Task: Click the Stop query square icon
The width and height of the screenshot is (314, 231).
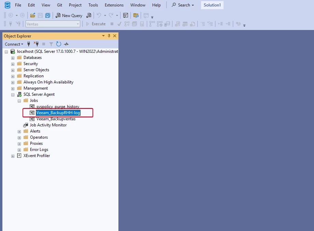Action: 112,24
